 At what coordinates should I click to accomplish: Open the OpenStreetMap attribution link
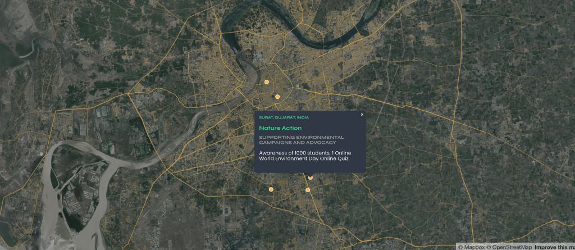point(512,247)
